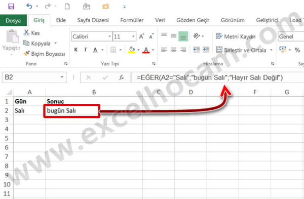
Task: Open the Dosya file menu
Action: click(x=13, y=20)
